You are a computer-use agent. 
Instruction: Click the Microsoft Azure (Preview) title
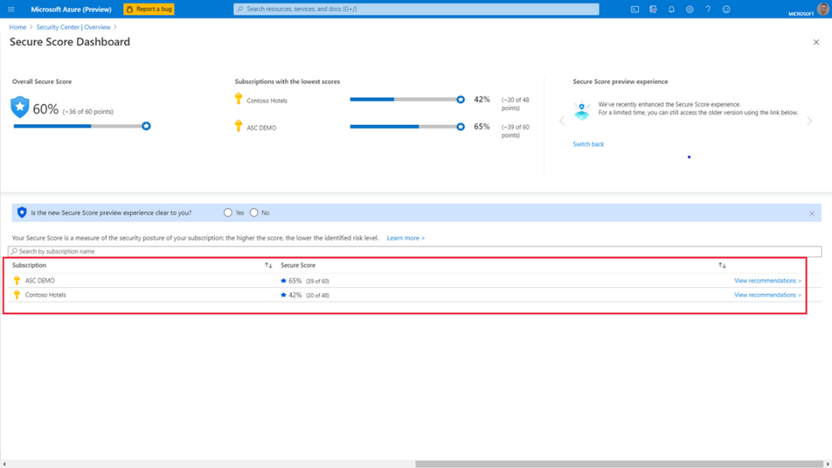tap(71, 9)
